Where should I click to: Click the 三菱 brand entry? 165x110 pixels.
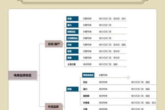[85, 109]
